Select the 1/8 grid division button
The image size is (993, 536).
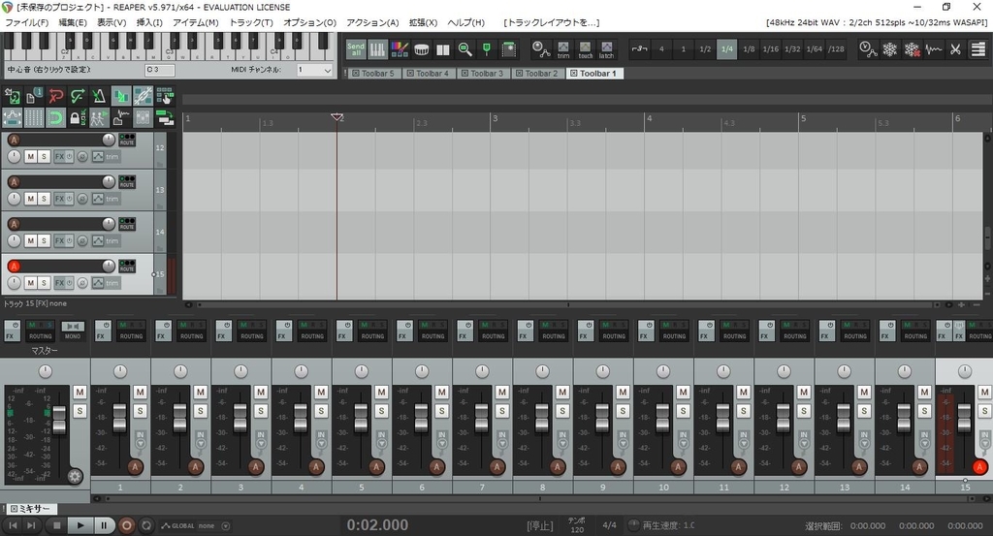click(x=749, y=48)
